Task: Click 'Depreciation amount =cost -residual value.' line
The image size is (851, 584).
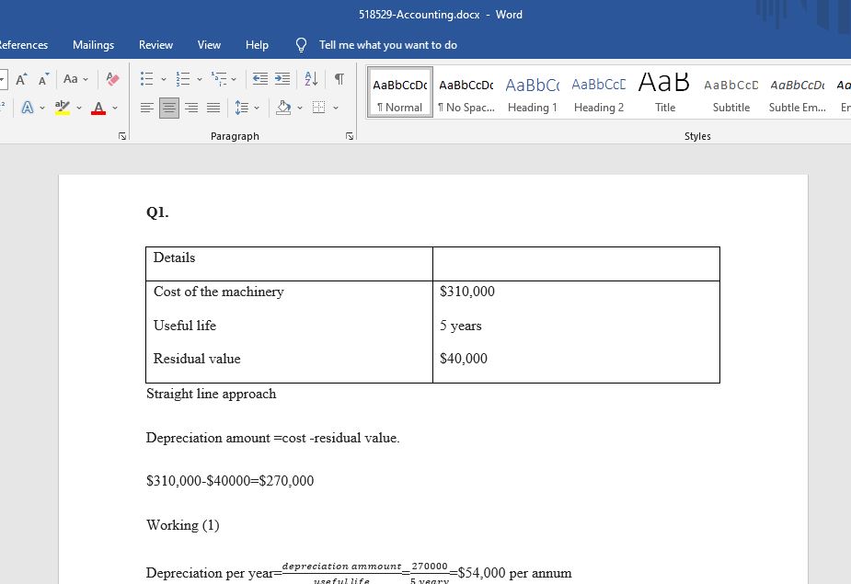Action: click(273, 438)
